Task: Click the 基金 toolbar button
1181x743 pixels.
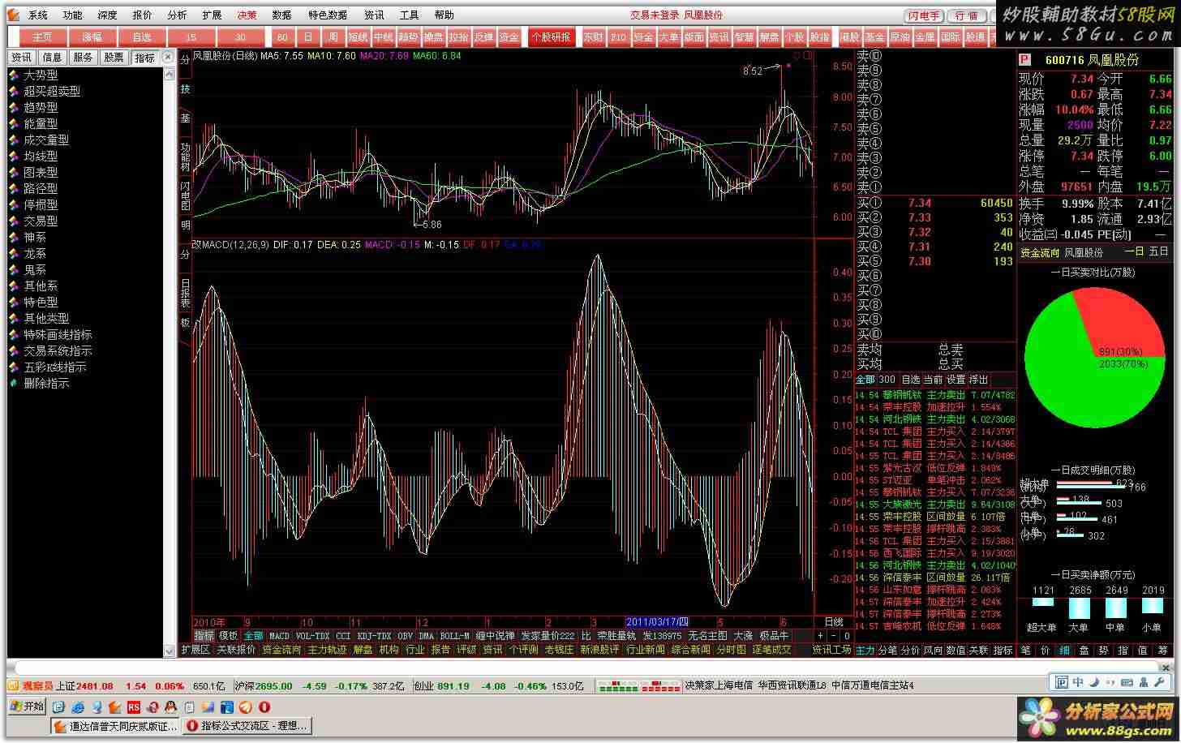Action: 874,37
